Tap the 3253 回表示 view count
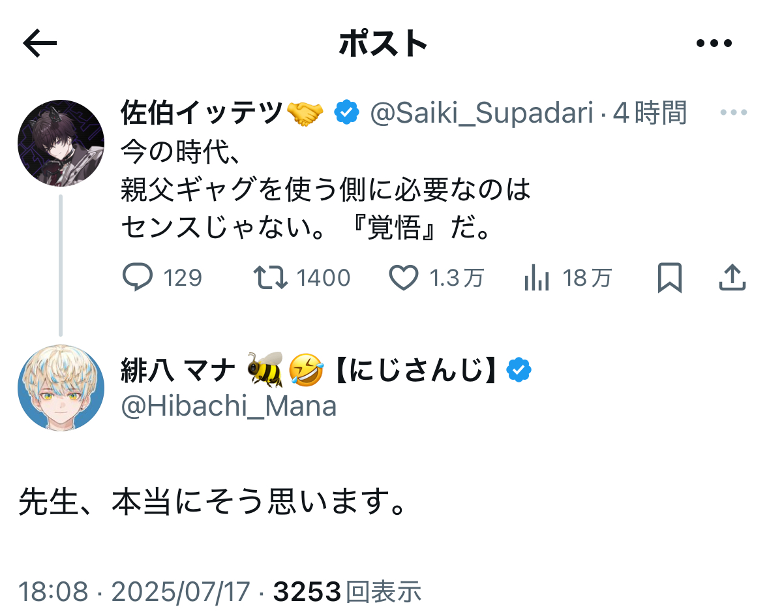The width and height of the screenshot is (769, 616). (347, 592)
